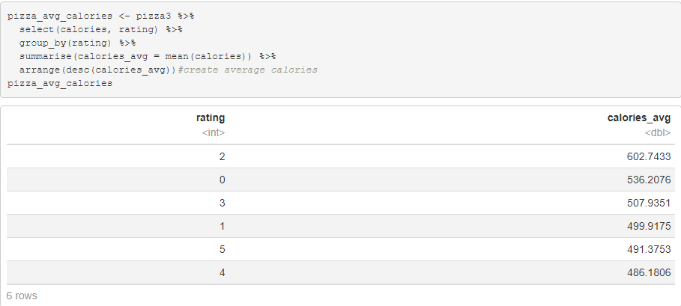
Task: Click the rating 3 cell
Action: [221, 203]
